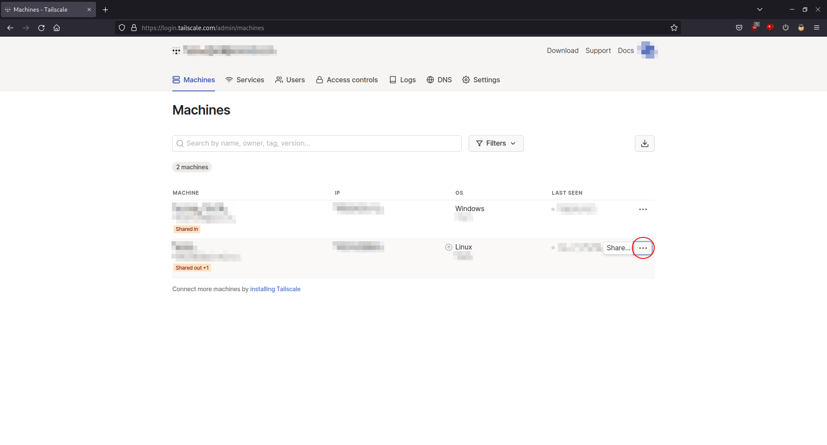827x445 pixels.
Task: Bookmark this page with the star icon
Action: (x=674, y=28)
